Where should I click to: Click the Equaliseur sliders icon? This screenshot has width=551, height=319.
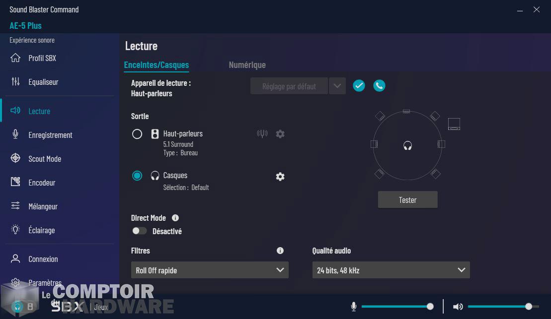pos(15,82)
